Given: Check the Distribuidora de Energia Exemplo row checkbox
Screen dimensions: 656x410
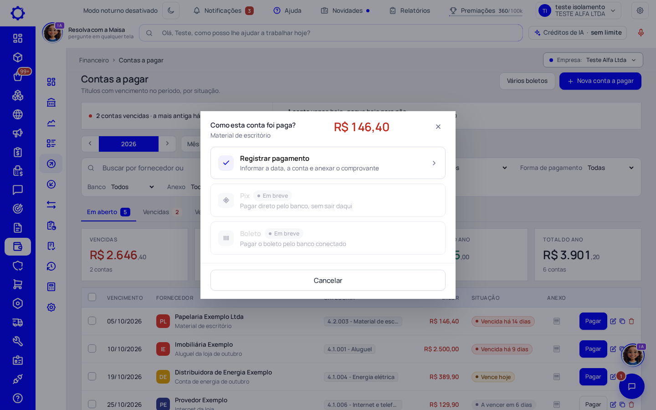Looking at the screenshot, I should click(92, 376).
